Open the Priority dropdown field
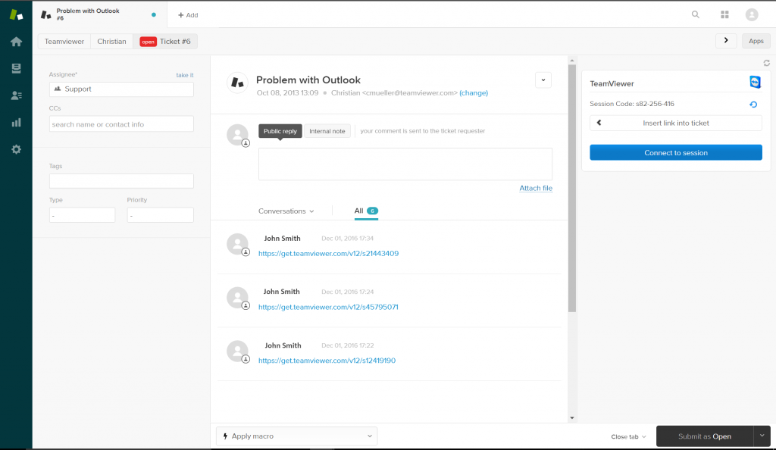Screen dimensions: 776x450 (160, 214)
